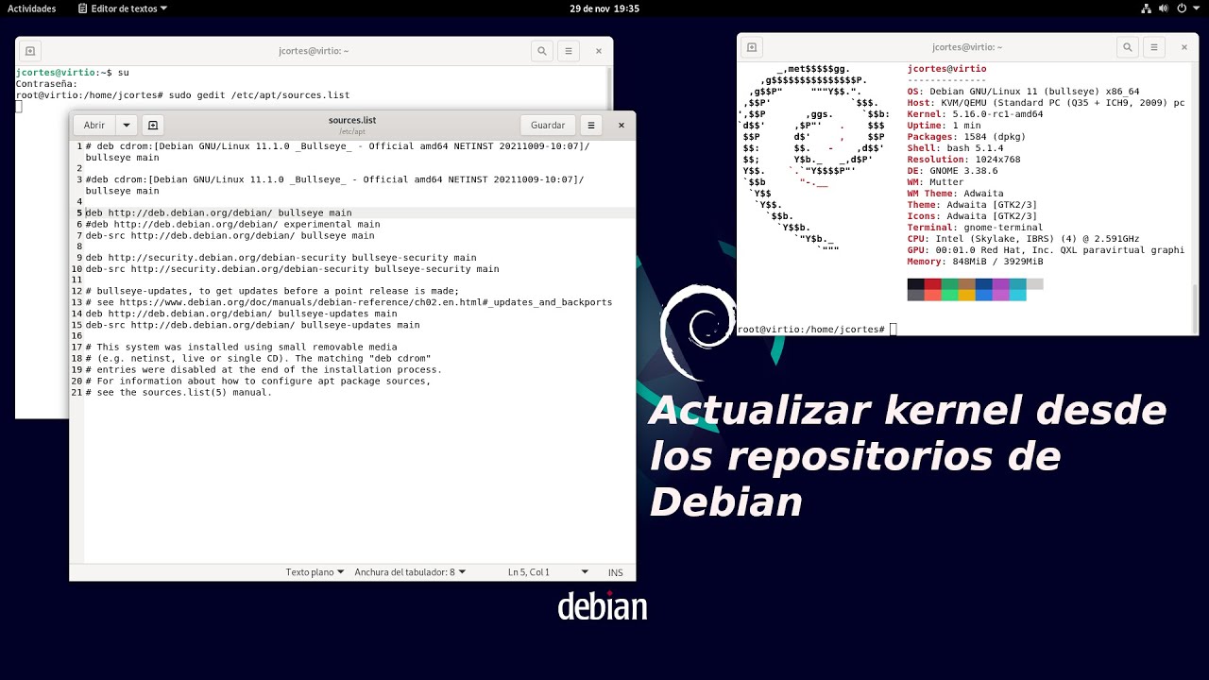The height and width of the screenshot is (680, 1209).
Task: Click line 5 deb bullseye main text
Action: pos(218,212)
